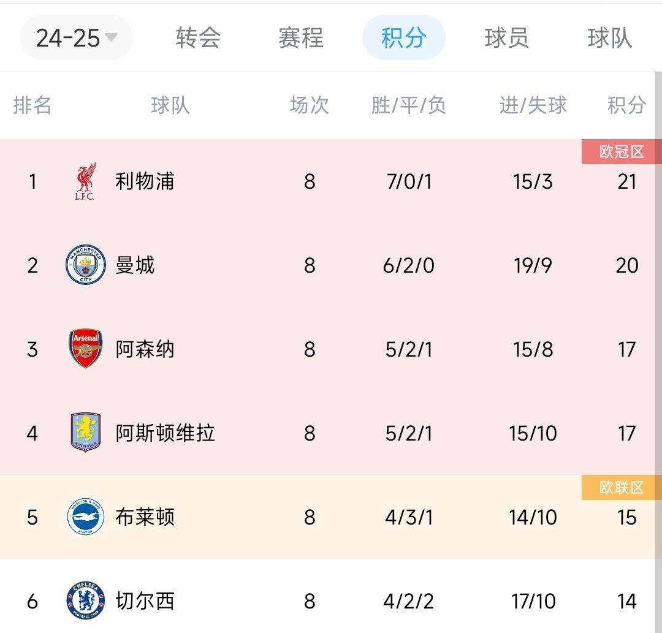This screenshot has width=662, height=633.
Task: Tap the 阿斯顿维拉 team name
Action: point(165,433)
